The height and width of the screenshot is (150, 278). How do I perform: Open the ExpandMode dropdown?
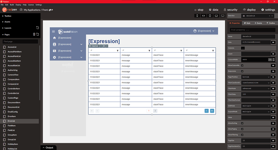click(x=256, y=112)
